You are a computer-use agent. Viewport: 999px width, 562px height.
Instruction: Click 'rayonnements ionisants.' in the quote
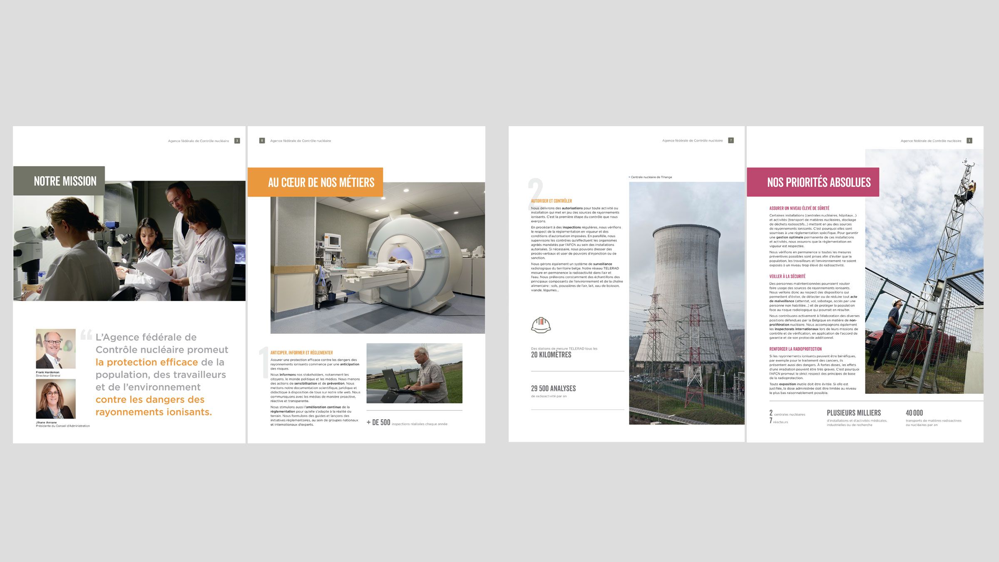click(154, 412)
